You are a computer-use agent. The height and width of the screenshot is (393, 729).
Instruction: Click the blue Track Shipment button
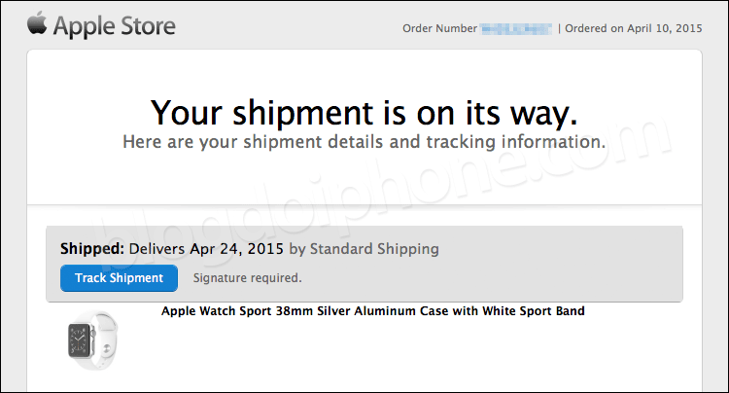tap(119, 278)
